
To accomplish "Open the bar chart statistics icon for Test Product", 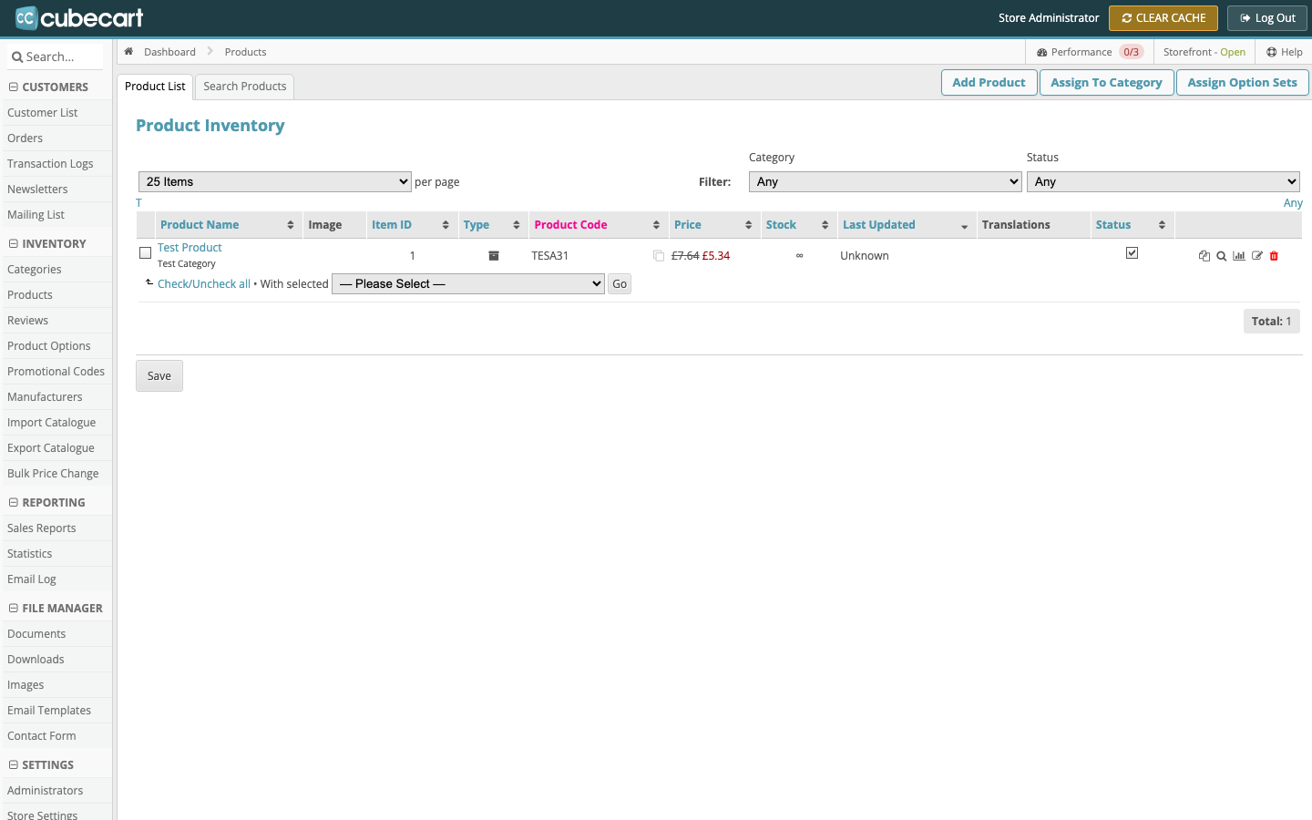I will pyautogui.click(x=1239, y=256).
